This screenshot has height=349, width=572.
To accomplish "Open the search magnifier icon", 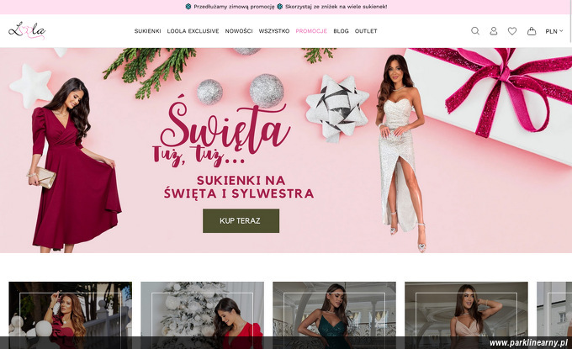I will (475, 31).
